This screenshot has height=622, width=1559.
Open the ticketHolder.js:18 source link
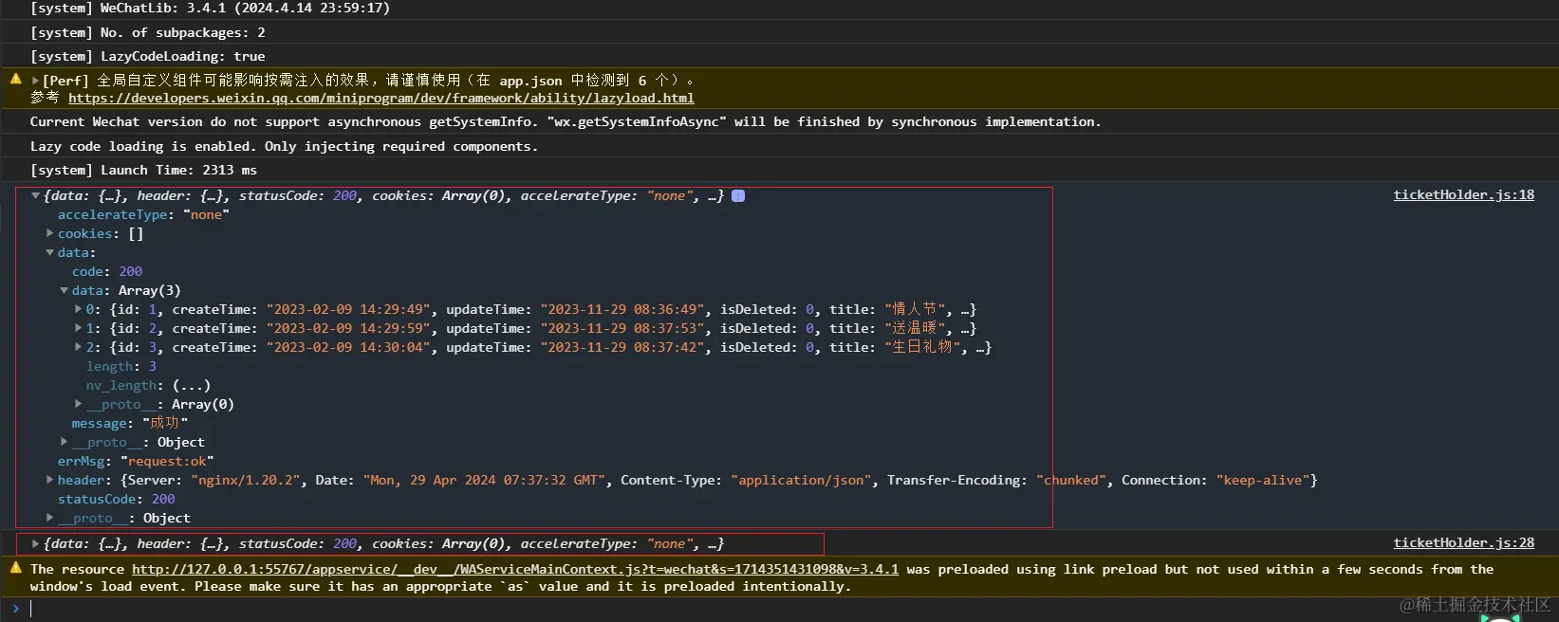(1463, 194)
